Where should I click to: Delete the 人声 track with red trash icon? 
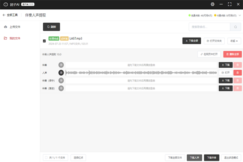(x=237, y=72)
